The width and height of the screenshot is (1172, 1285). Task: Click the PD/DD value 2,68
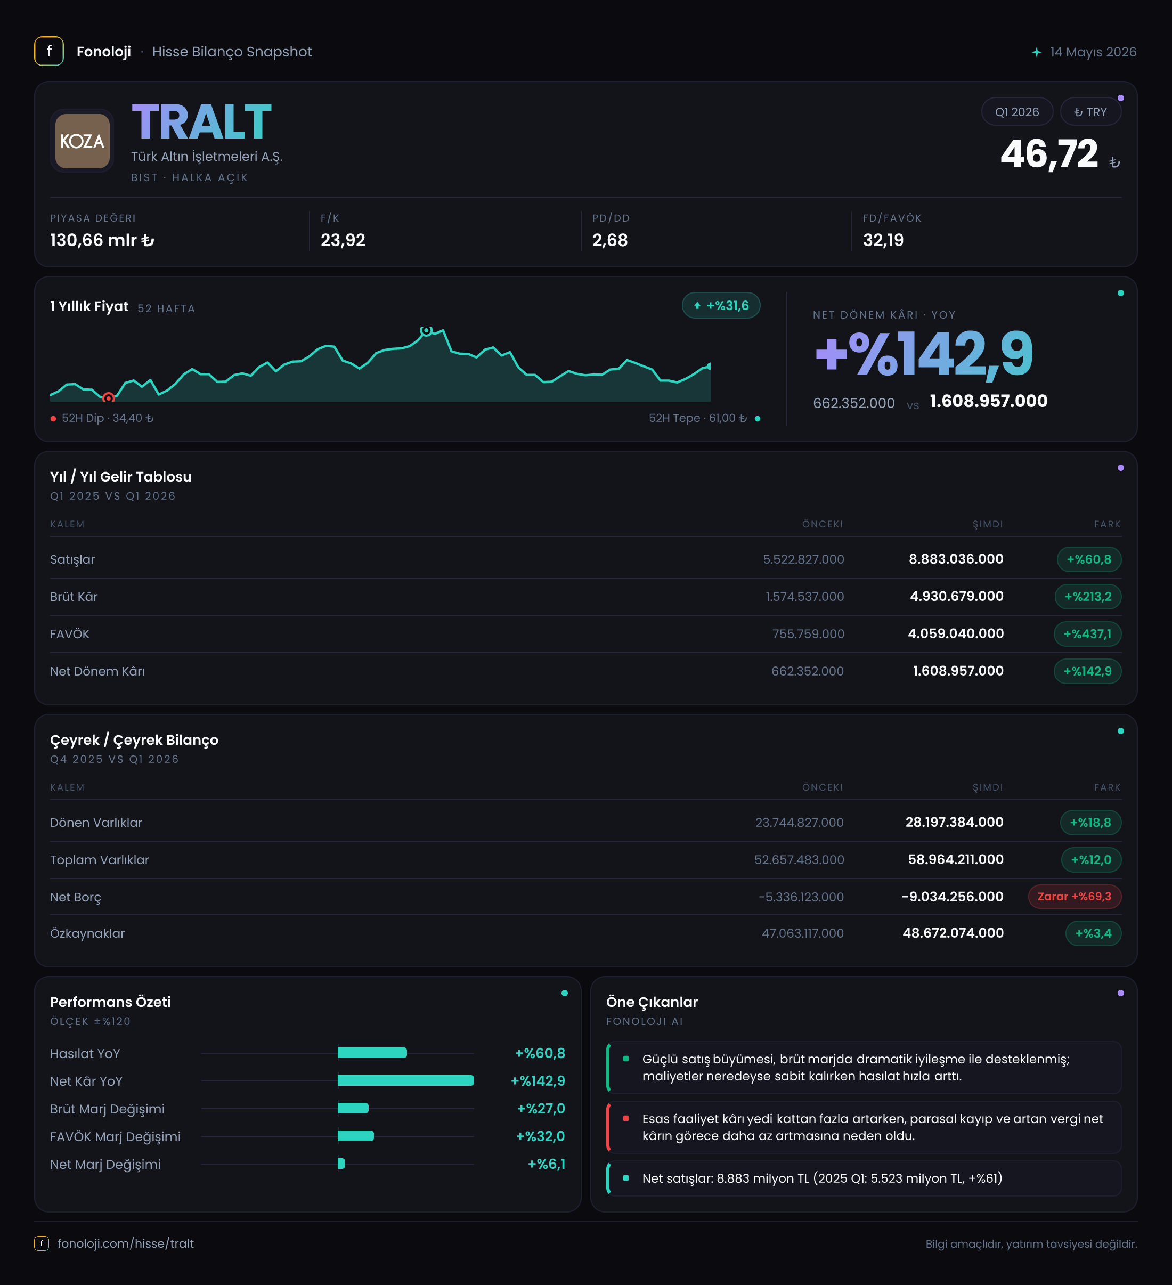tap(610, 240)
